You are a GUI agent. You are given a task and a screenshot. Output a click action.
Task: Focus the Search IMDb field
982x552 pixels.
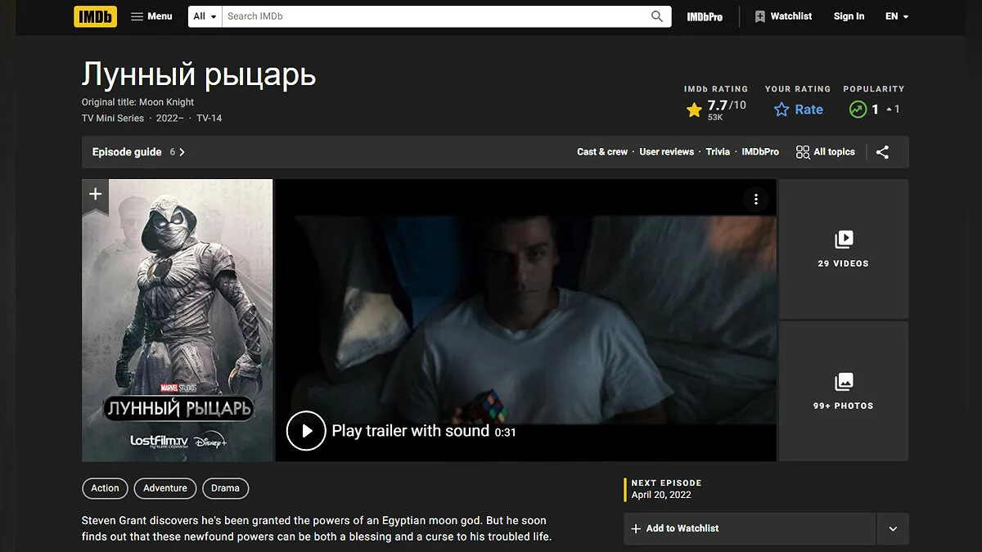coord(435,16)
